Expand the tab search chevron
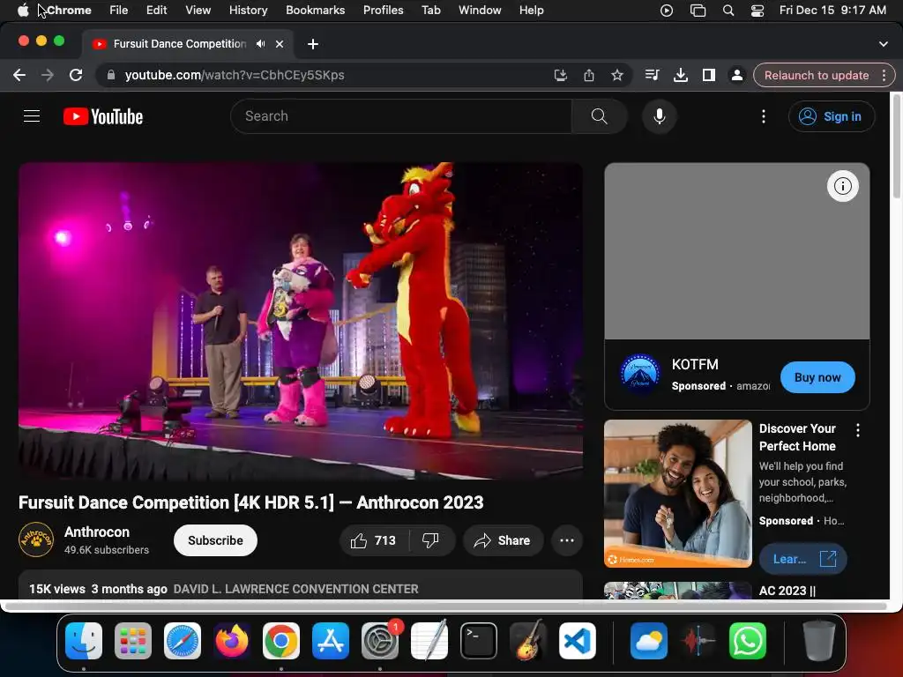The height and width of the screenshot is (677, 903). [883, 44]
